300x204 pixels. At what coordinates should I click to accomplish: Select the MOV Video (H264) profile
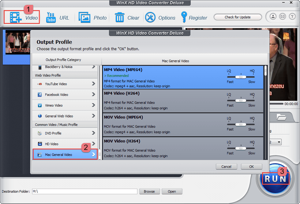(183, 149)
